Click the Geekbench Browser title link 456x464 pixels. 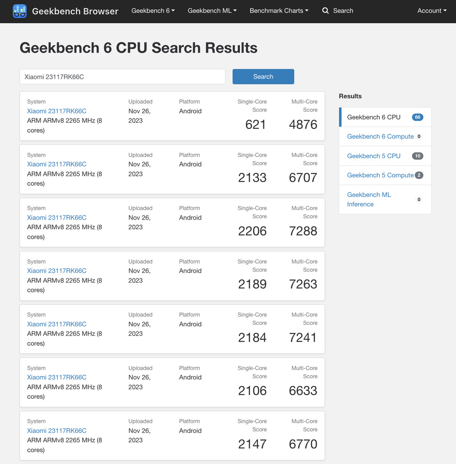click(75, 11)
